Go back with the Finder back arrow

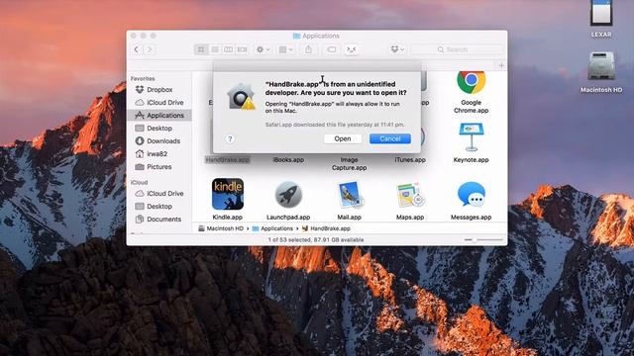coord(137,49)
